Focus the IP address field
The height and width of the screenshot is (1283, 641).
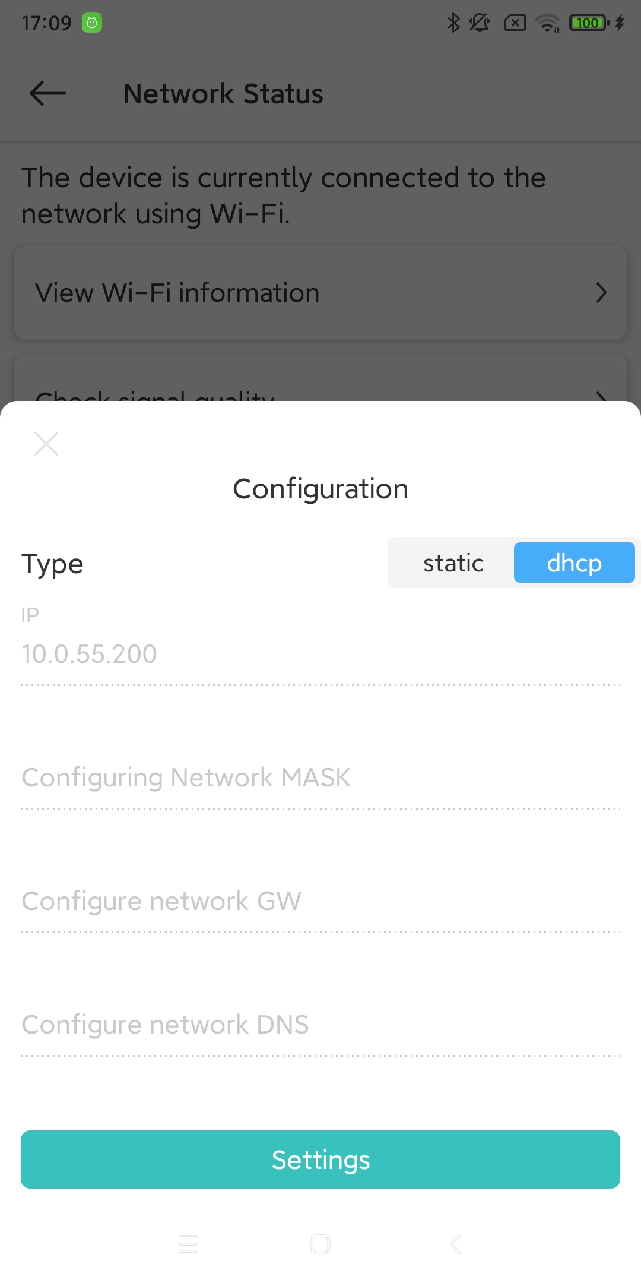[x=320, y=654]
